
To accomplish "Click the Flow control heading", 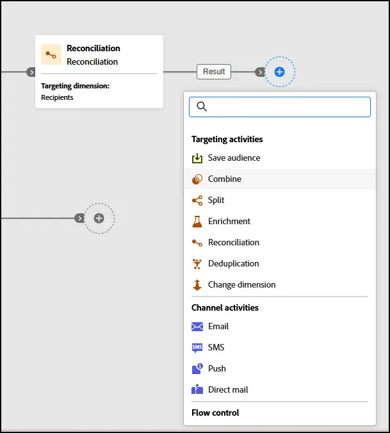I will pyautogui.click(x=215, y=413).
